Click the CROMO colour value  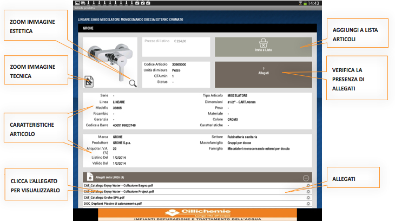point(233,120)
